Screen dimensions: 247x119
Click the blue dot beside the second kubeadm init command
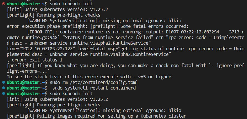point(4,94)
